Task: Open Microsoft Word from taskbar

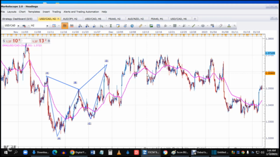Action: [93, 152]
